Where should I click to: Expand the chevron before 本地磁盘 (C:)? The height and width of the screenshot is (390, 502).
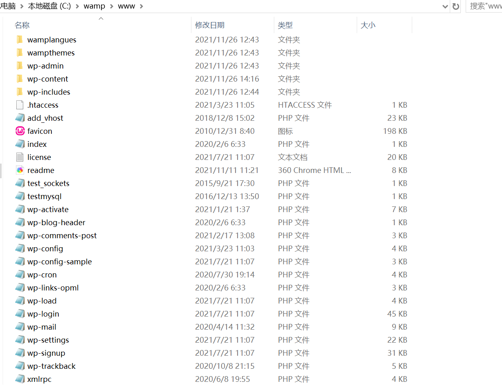pos(22,6)
